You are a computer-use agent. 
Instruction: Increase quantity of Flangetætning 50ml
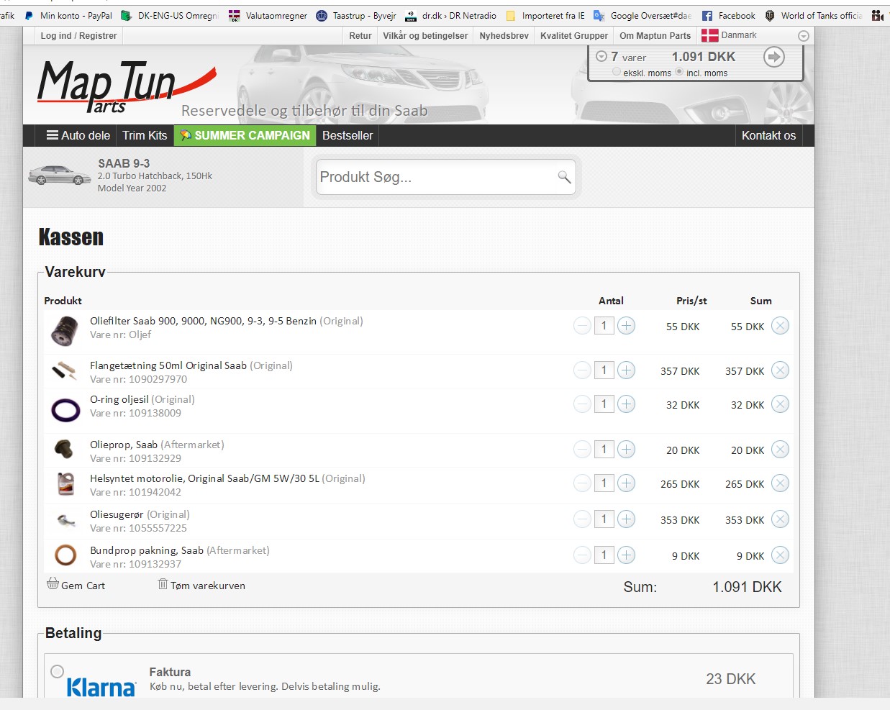pyautogui.click(x=627, y=370)
